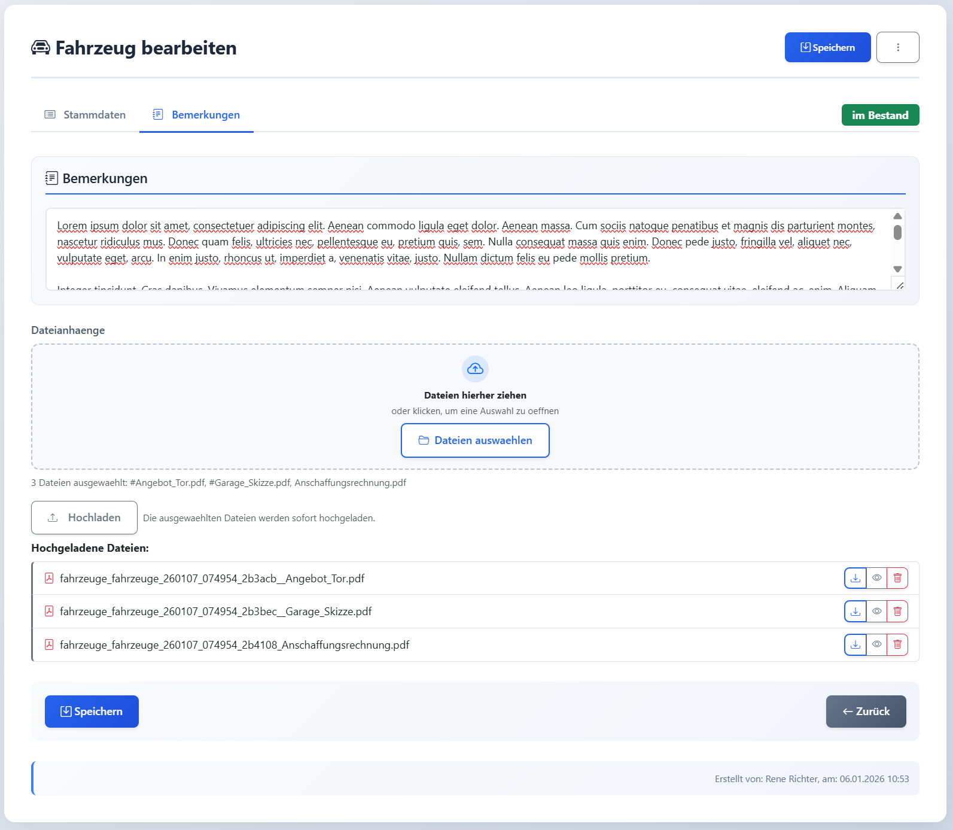The height and width of the screenshot is (830, 953).
Task: Click the Dateien auswaehlen button
Action: (x=475, y=440)
